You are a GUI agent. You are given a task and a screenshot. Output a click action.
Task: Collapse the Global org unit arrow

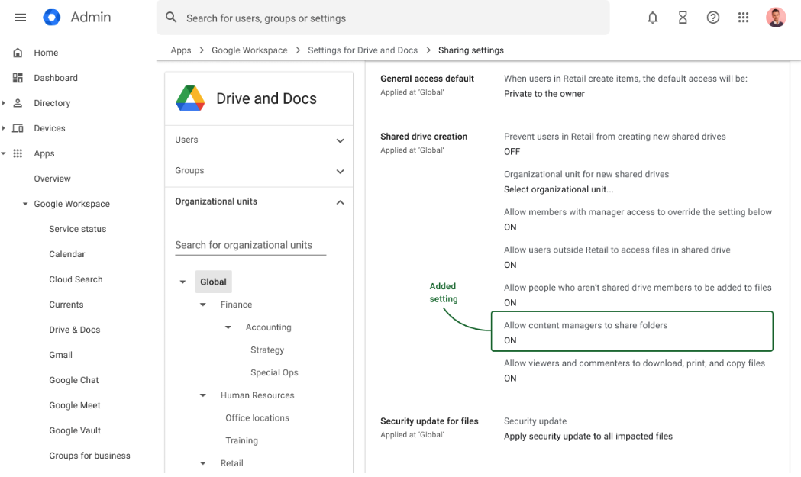182,282
